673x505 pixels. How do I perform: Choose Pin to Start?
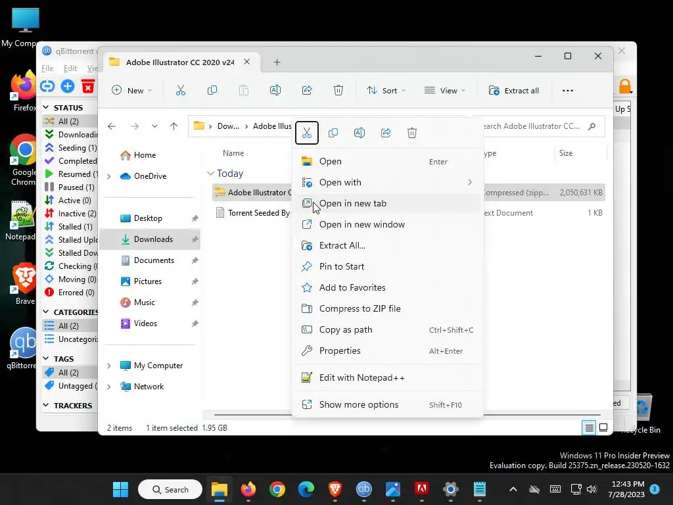point(388,267)
